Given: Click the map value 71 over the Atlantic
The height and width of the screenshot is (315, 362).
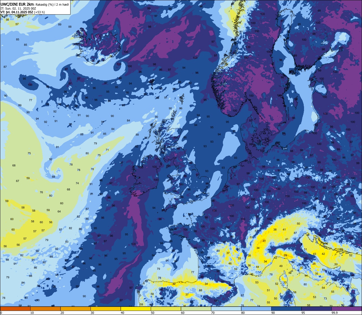Looking at the screenshot, I should tap(107, 150).
